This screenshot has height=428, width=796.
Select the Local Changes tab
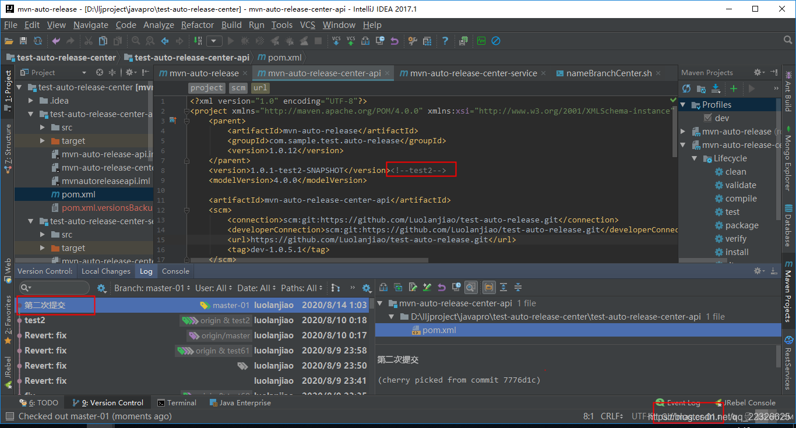tap(106, 271)
